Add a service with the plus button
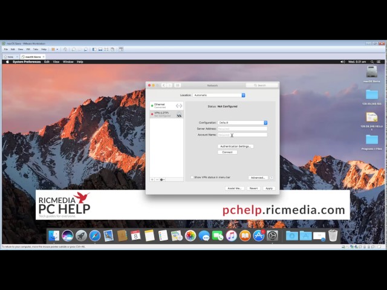Image resolution: width=387 pixels, height=290 pixels. coord(152,179)
